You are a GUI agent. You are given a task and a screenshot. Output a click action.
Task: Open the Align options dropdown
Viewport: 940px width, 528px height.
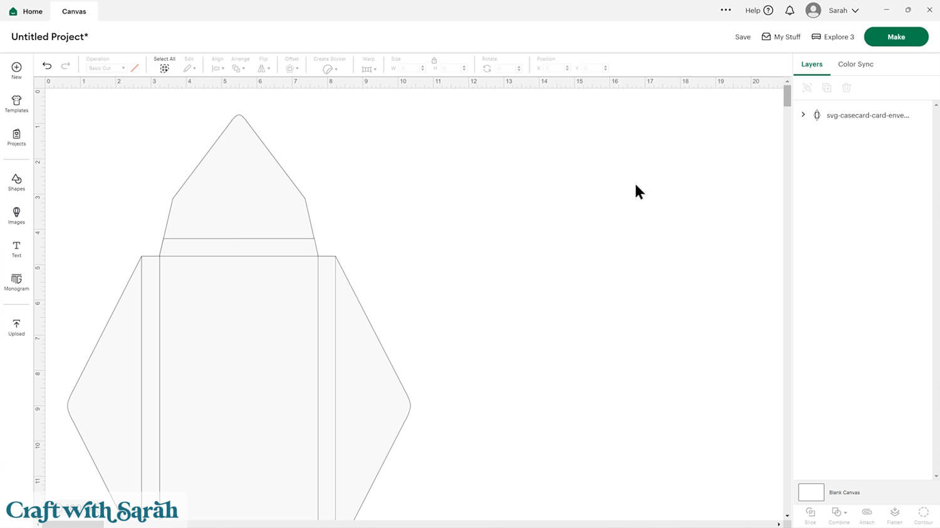point(217,65)
